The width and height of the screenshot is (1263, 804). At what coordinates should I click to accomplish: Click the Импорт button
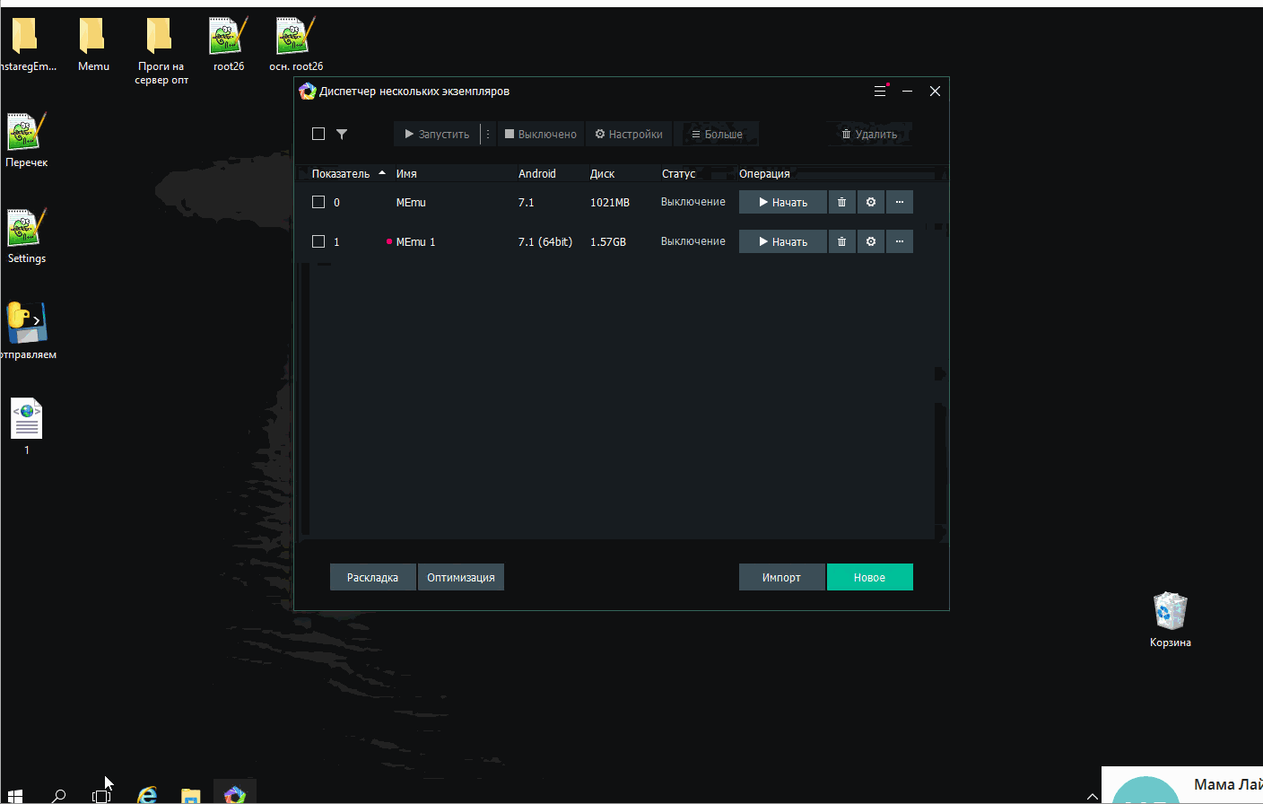click(781, 577)
